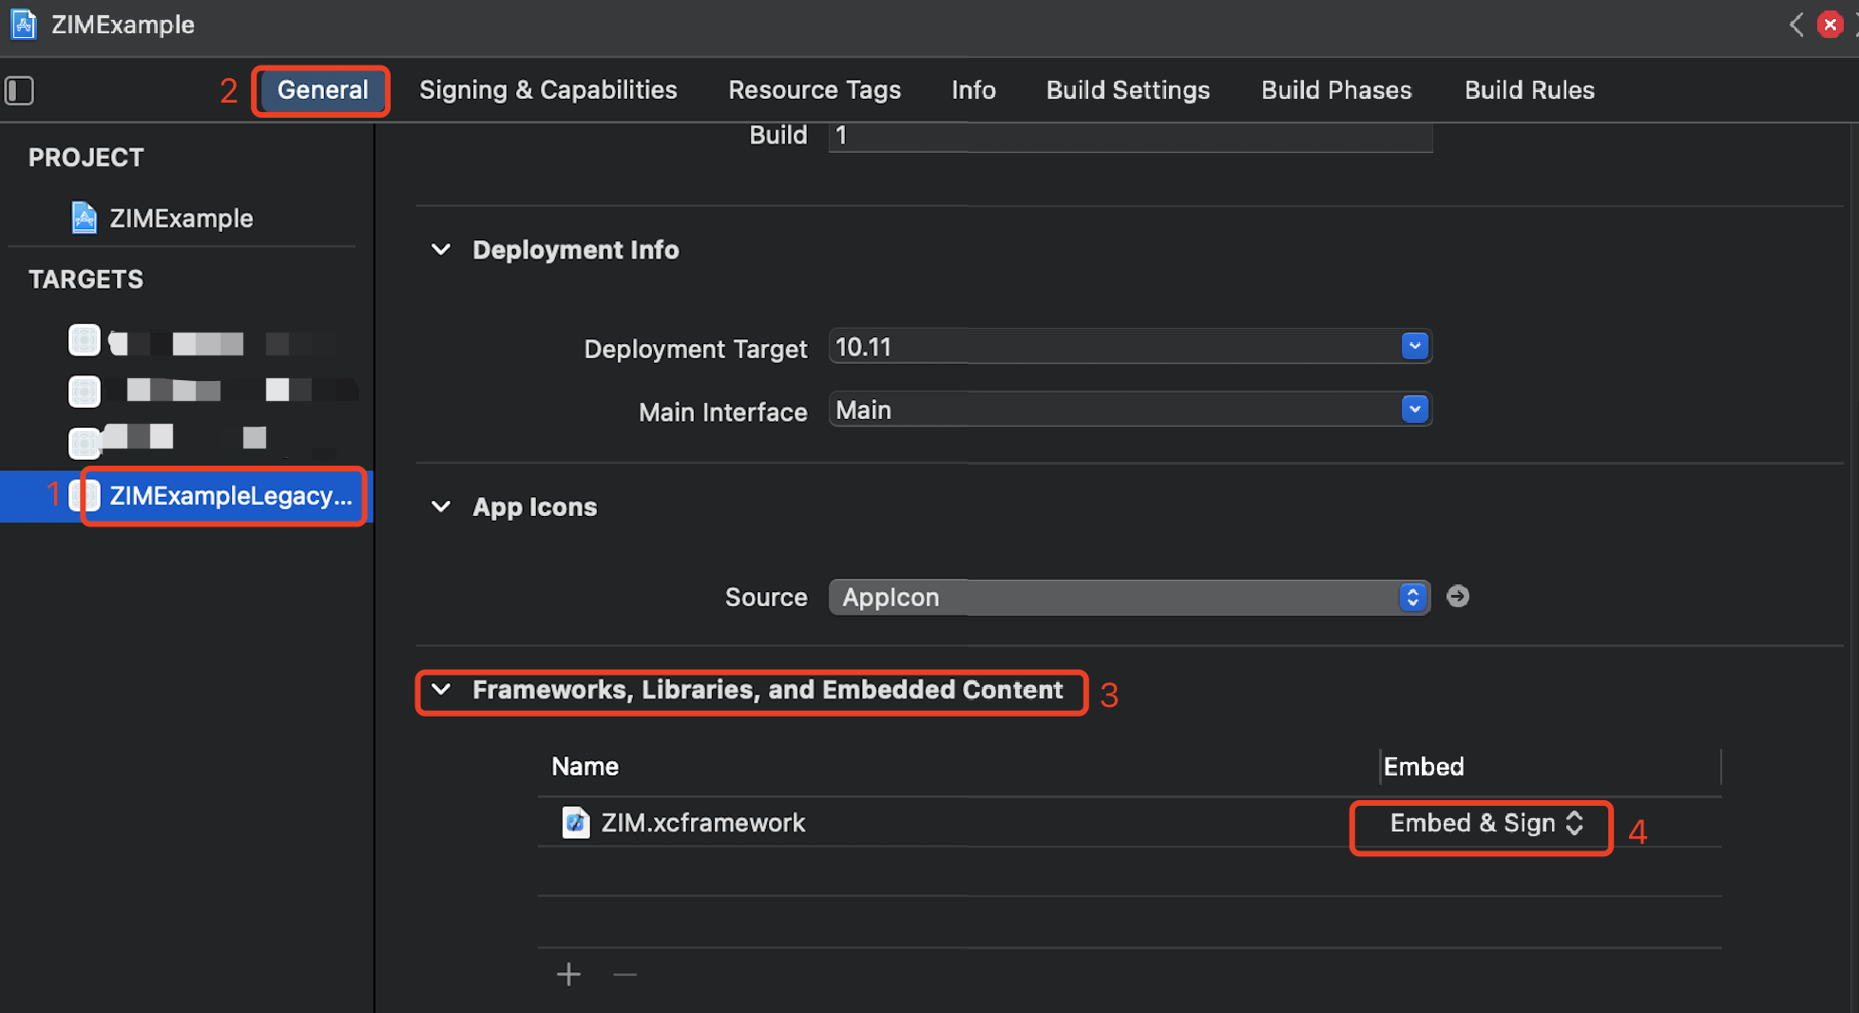Click the ZIMExample project file icon in title bar

pos(24,25)
